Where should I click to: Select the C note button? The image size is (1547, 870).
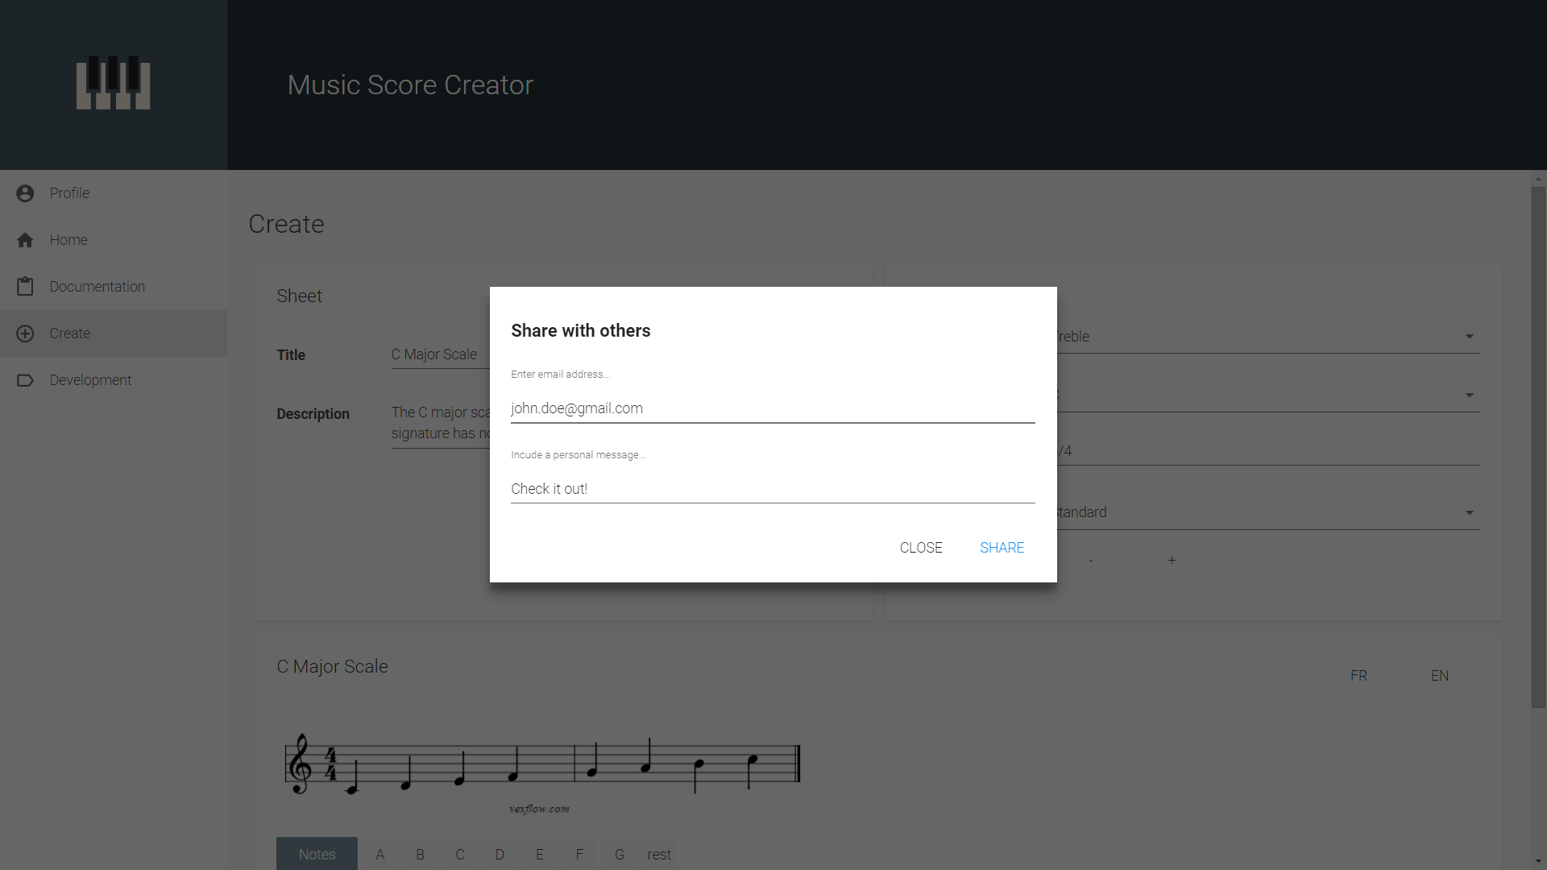click(x=460, y=854)
